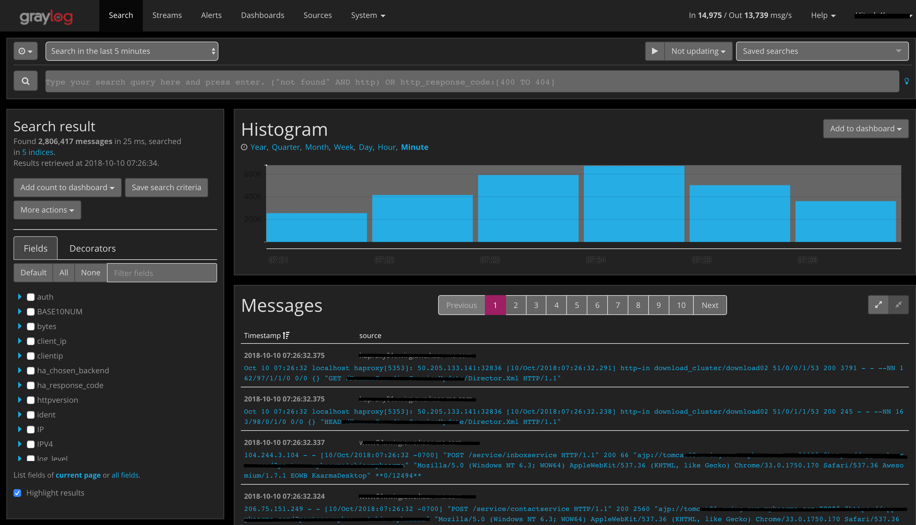This screenshot has height=525, width=916.
Task: Click the sort icon next to Timestamp
Action: [286, 335]
